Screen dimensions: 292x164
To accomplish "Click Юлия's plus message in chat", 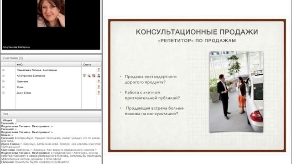I will click(7, 135).
